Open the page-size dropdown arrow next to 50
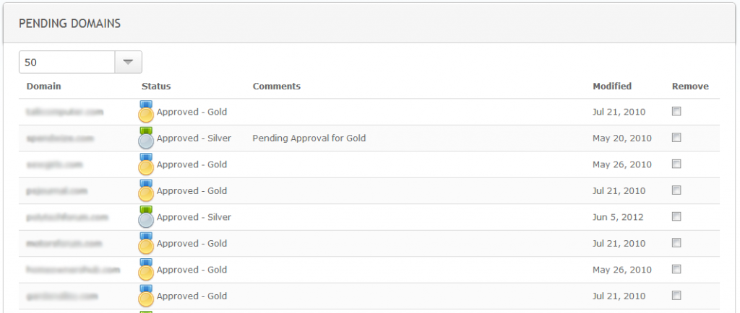740x313 pixels. pos(129,62)
